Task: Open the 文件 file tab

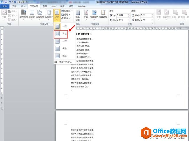Action: (5, 6)
